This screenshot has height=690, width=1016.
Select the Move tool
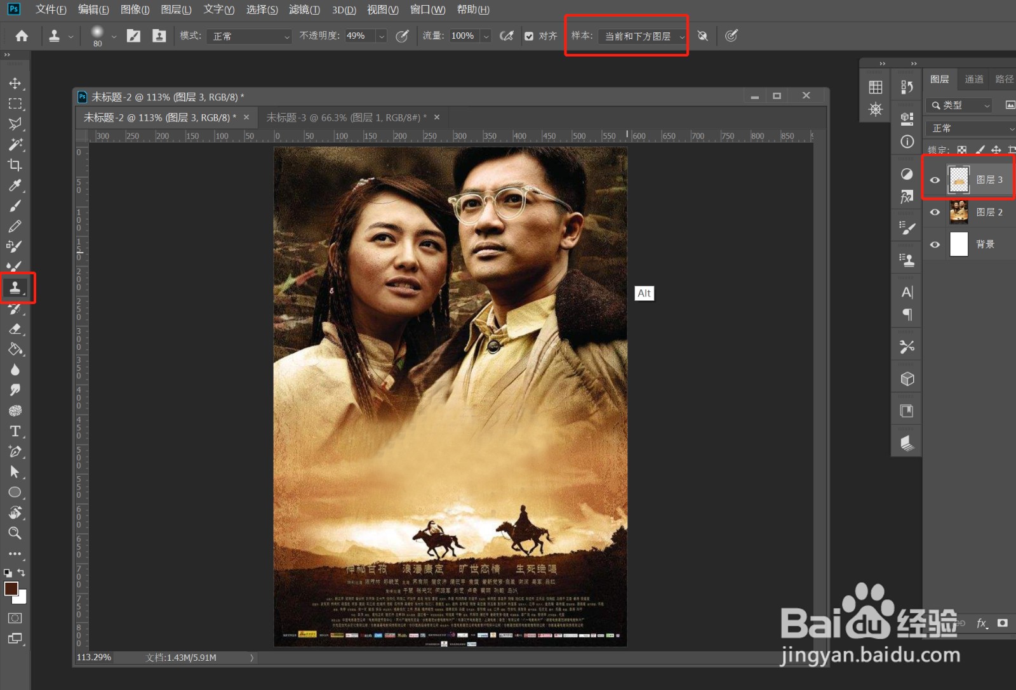click(15, 83)
